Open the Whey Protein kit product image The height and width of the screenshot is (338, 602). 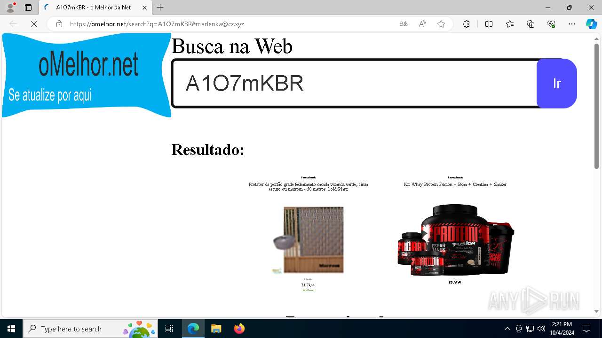[x=455, y=240]
